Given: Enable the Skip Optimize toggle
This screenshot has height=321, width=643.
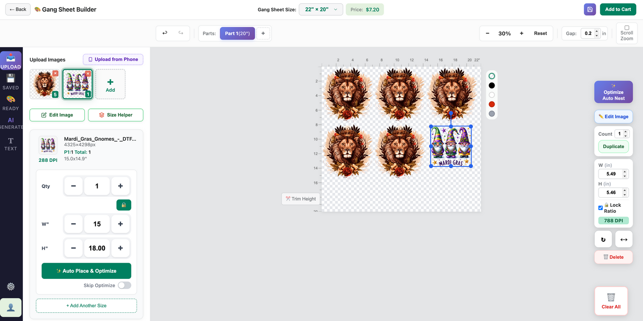Looking at the screenshot, I should pos(124,285).
